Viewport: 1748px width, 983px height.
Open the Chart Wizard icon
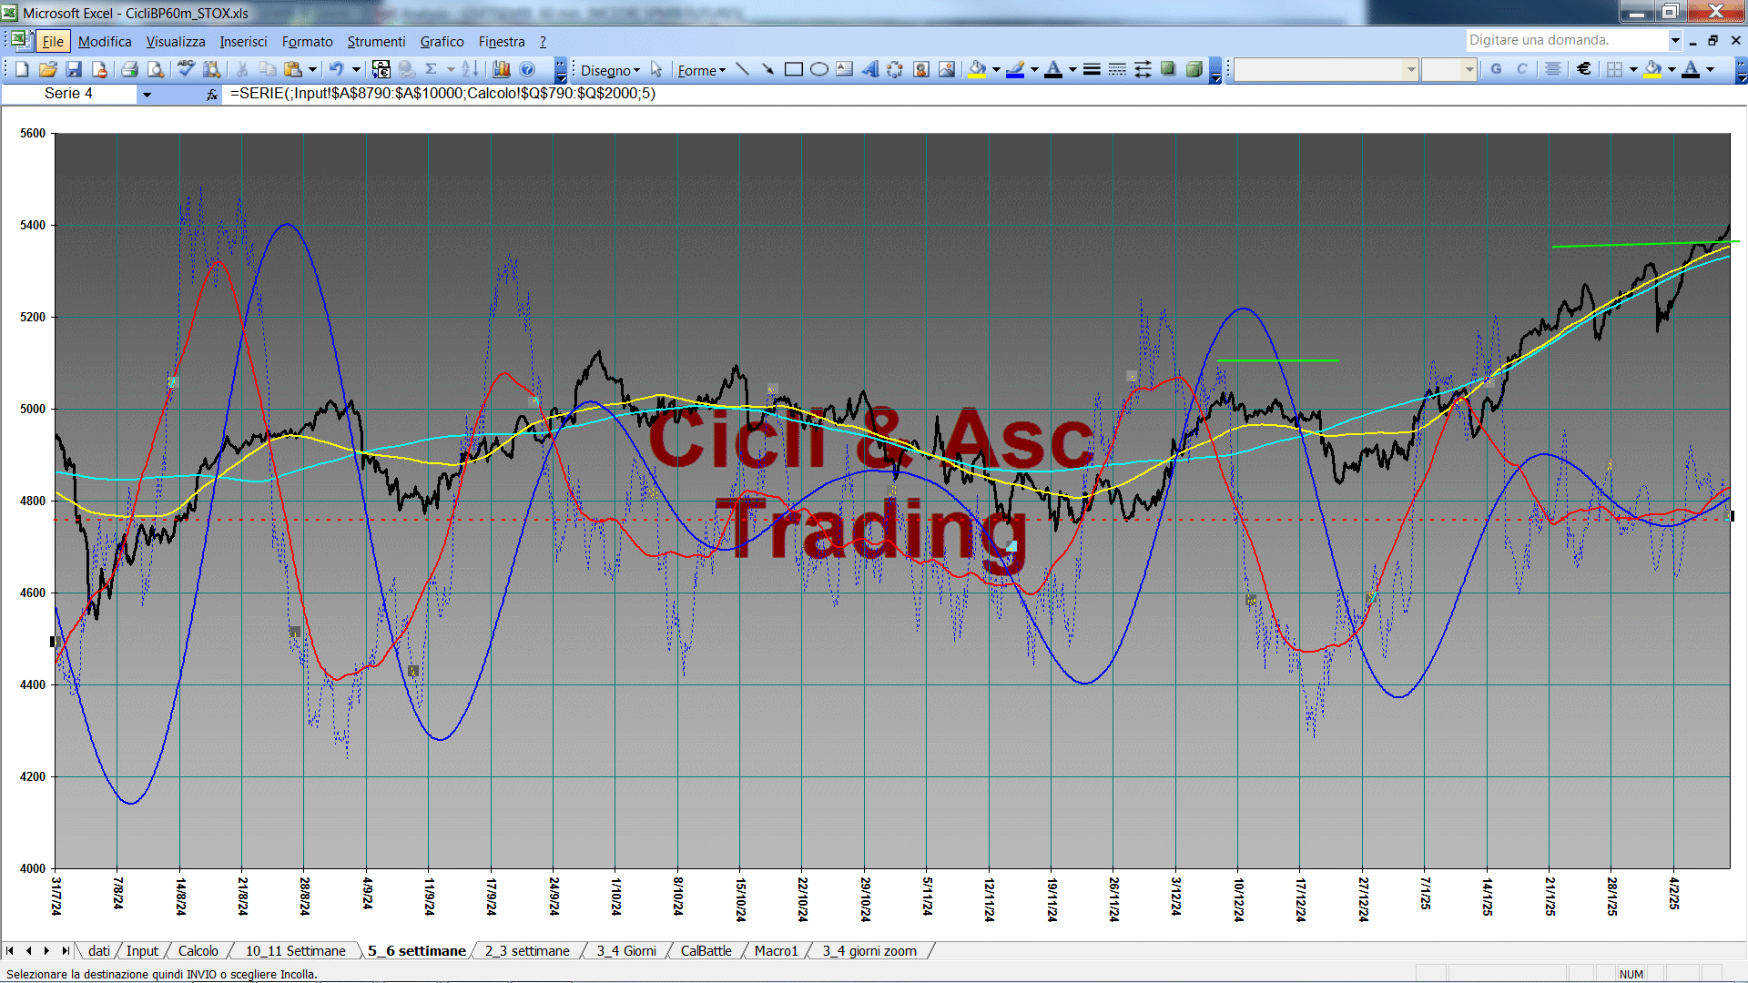pyautogui.click(x=502, y=69)
